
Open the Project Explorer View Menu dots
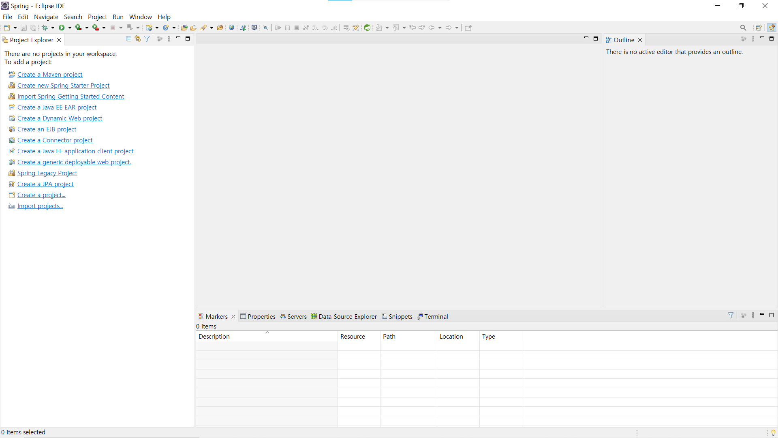tap(169, 39)
